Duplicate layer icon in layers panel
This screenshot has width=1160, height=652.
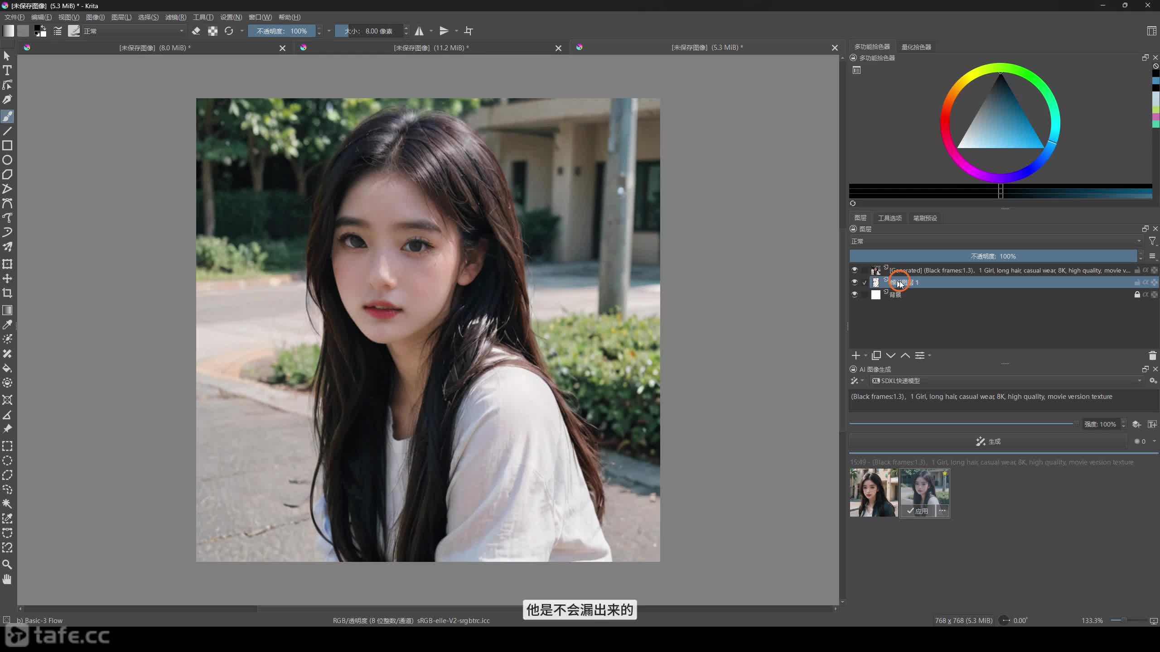click(x=876, y=355)
